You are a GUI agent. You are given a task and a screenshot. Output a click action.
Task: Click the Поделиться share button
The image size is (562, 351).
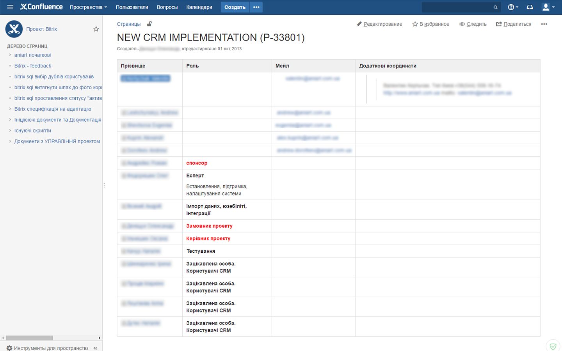(514, 24)
